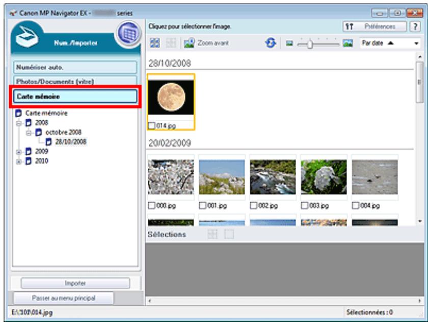This screenshot has width=428, height=323.
Task: Select the white flower thumbnail 003.jpg
Action: click(x=324, y=177)
